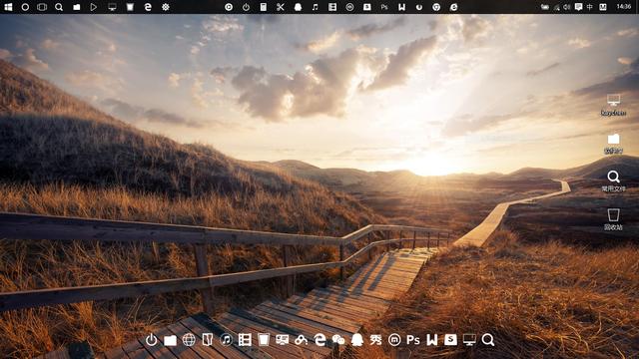
Task: Click the magnifier search icon in the top bar
Action: pos(59,7)
